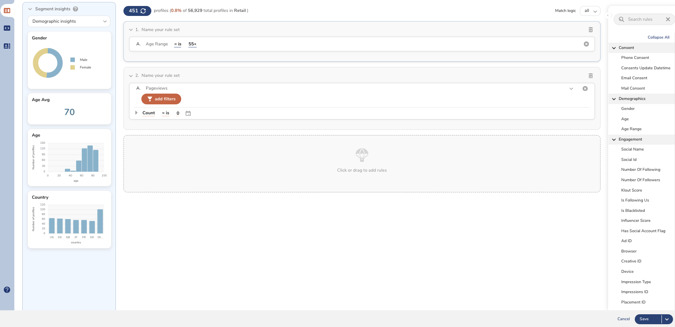This screenshot has width=675, height=327.
Task: Collapse rule set 1 chevron
Action: click(131, 30)
